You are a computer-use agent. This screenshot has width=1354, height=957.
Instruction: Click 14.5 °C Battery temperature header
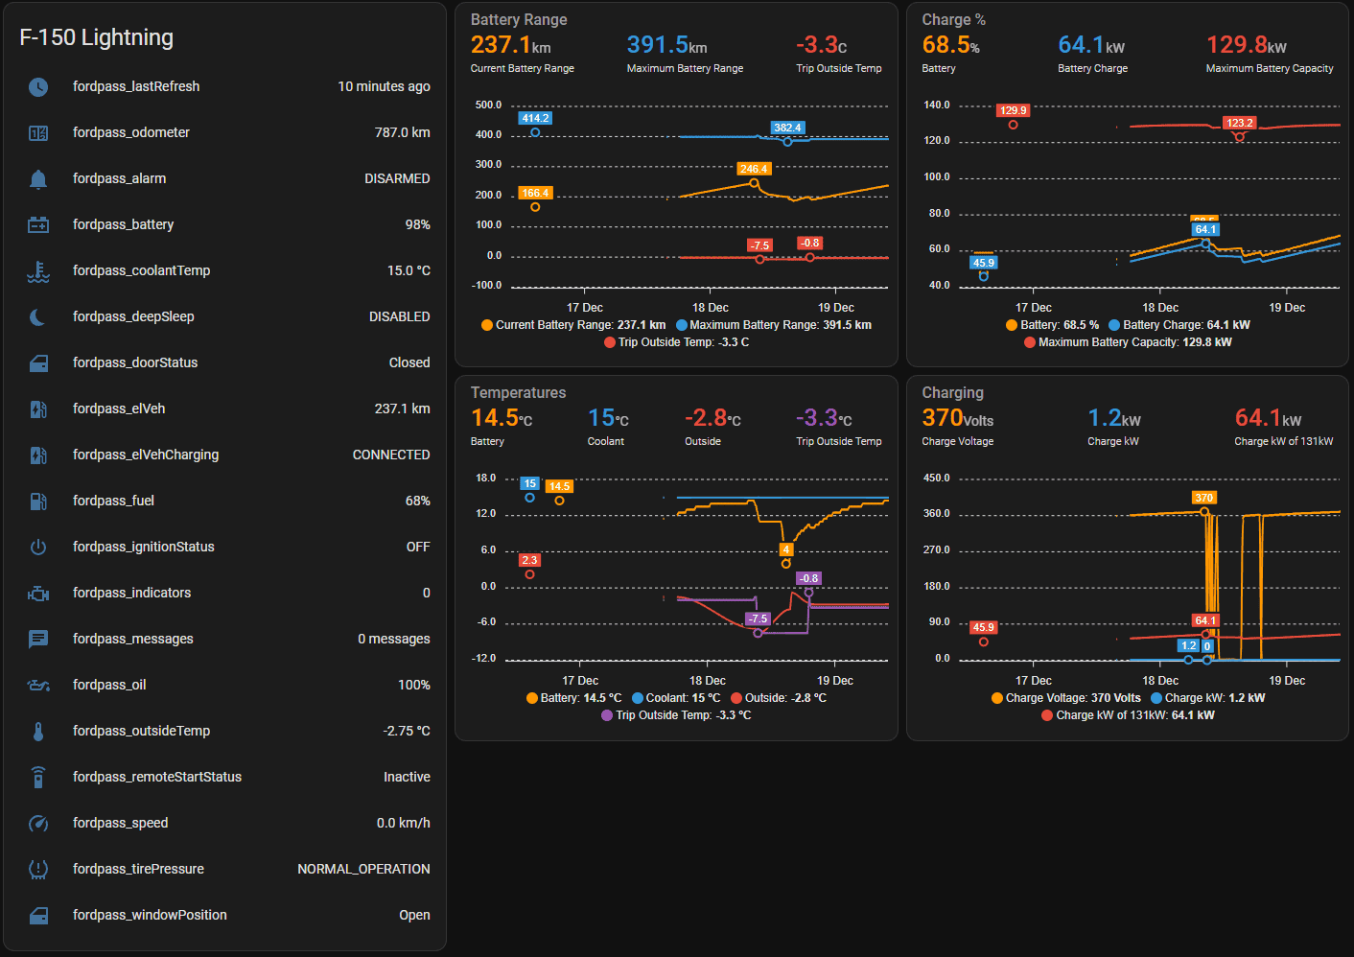502,418
